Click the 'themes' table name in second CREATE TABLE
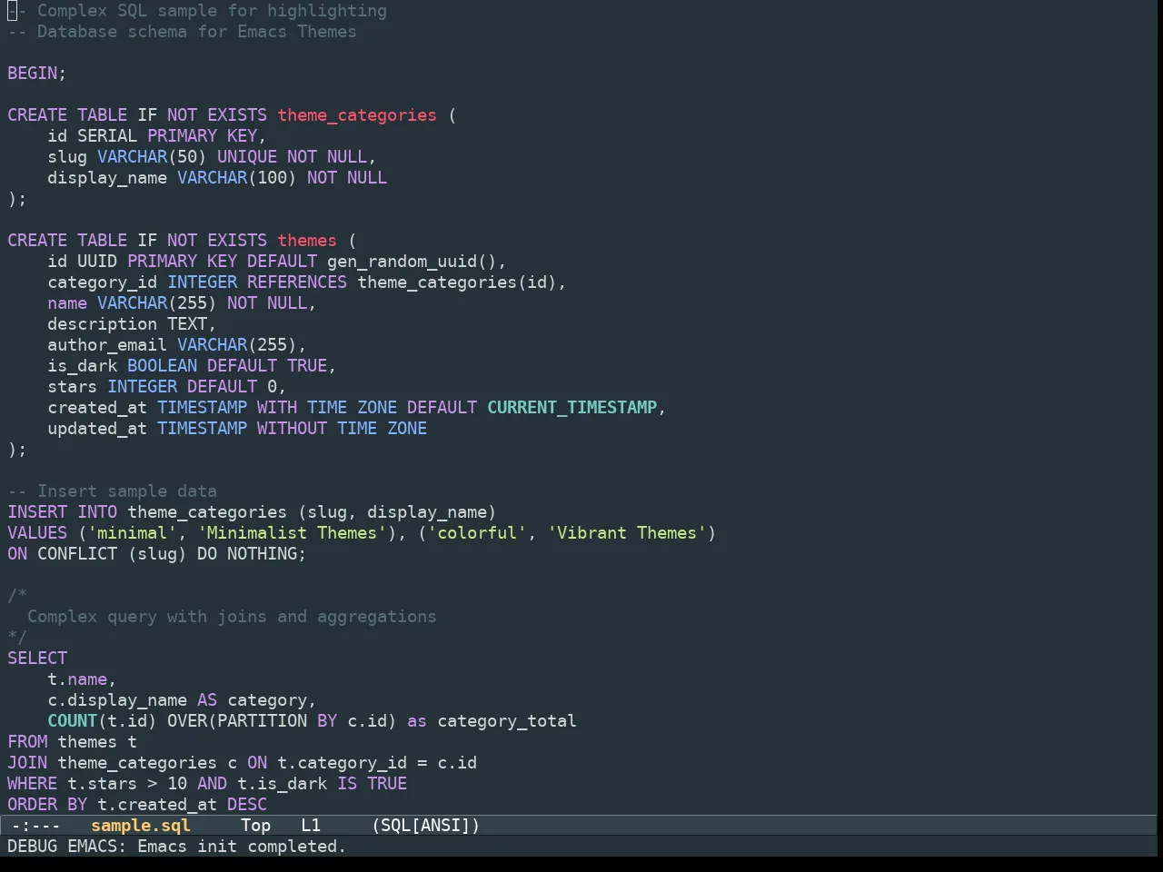The image size is (1163, 872). [307, 240]
